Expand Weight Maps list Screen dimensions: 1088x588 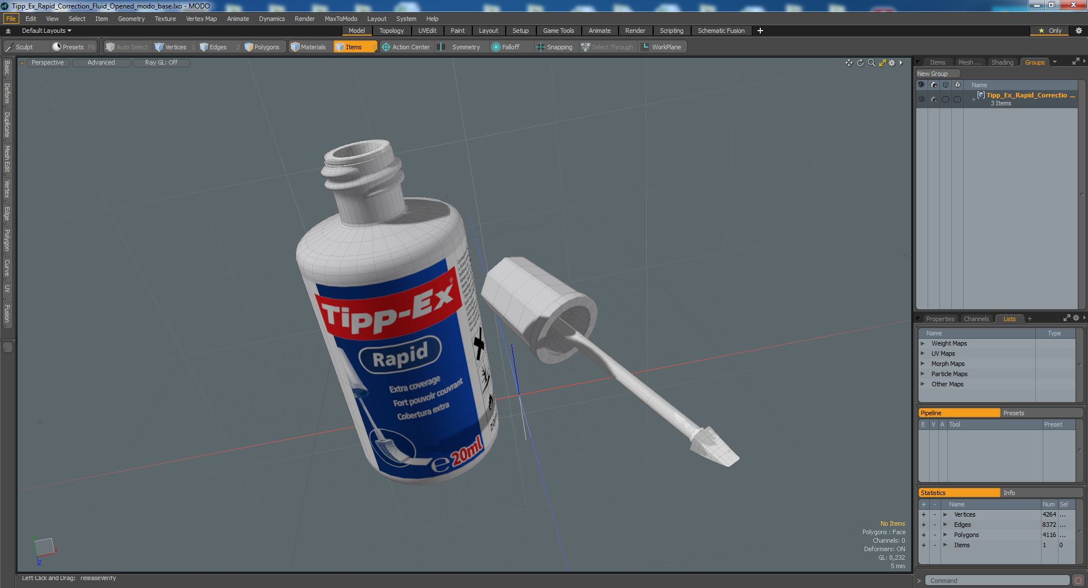tap(923, 343)
